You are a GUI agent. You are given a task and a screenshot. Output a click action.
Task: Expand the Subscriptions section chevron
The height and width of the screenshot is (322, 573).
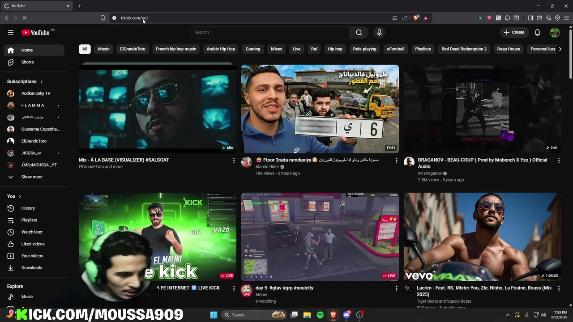coord(42,82)
